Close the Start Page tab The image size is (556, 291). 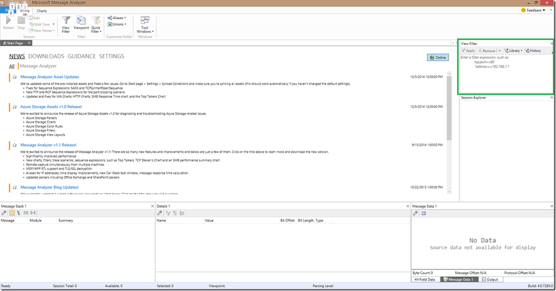click(x=29, y=43)
